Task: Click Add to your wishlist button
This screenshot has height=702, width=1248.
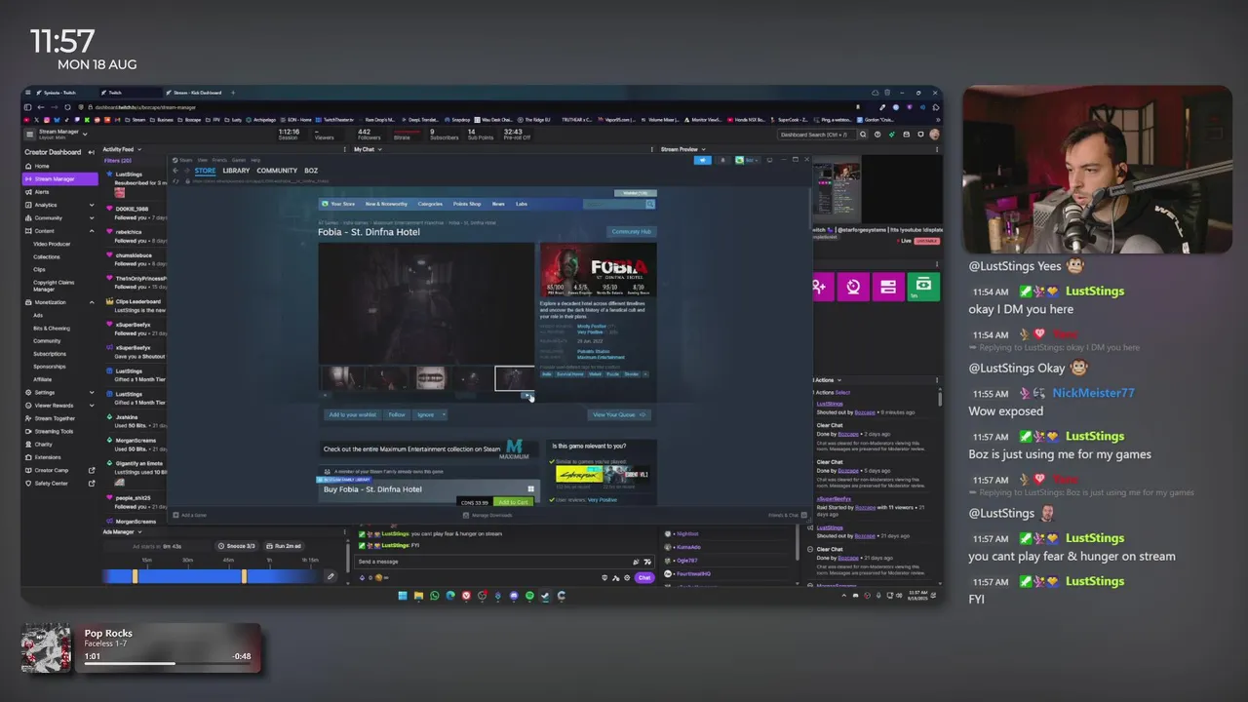Action: 352,414
